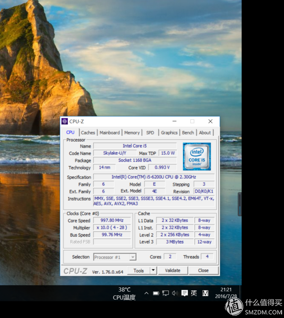
Task: Click the Threads value '4'
Action: click(x=207, y=256)
